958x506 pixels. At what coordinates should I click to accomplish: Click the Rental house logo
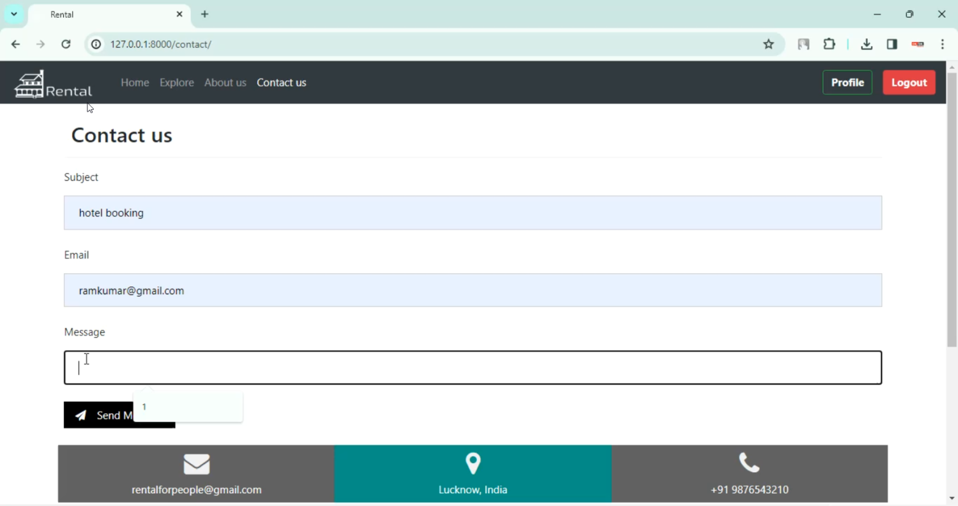pyautogui.click(x=53, y=84)
